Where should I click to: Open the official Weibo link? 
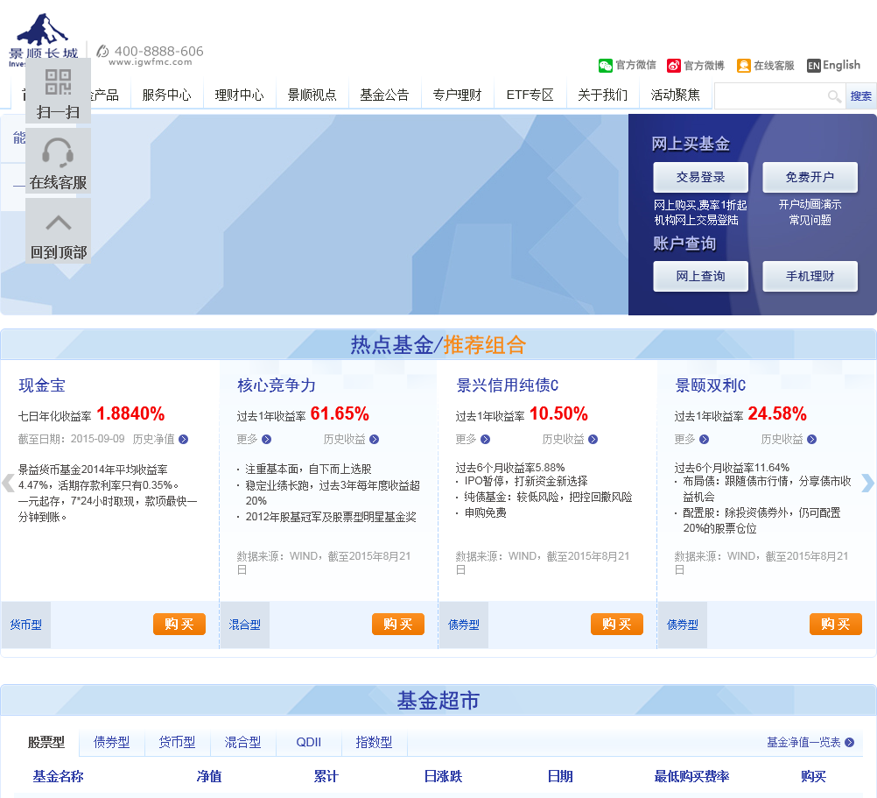pyautogui.click(x=696, y=66)
